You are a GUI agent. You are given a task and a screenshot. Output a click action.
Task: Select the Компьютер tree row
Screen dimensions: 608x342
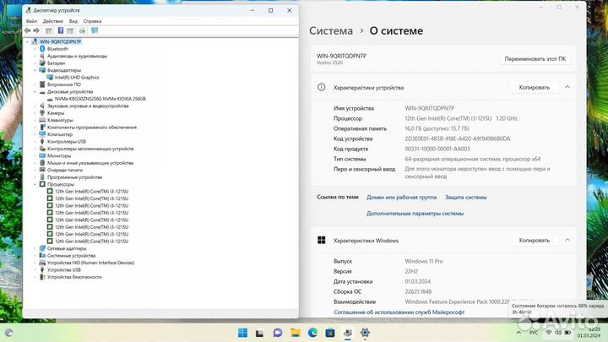60,134
